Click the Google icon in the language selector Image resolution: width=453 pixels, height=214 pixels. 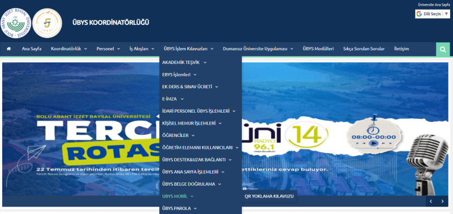tap(419, 14)
